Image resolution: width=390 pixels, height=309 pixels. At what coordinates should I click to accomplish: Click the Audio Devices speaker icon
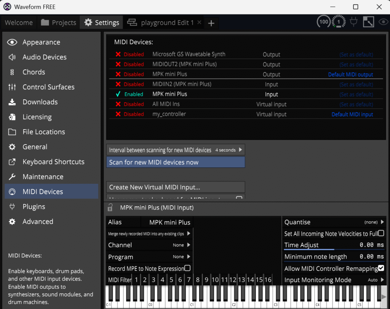click(x=12, y=57)
